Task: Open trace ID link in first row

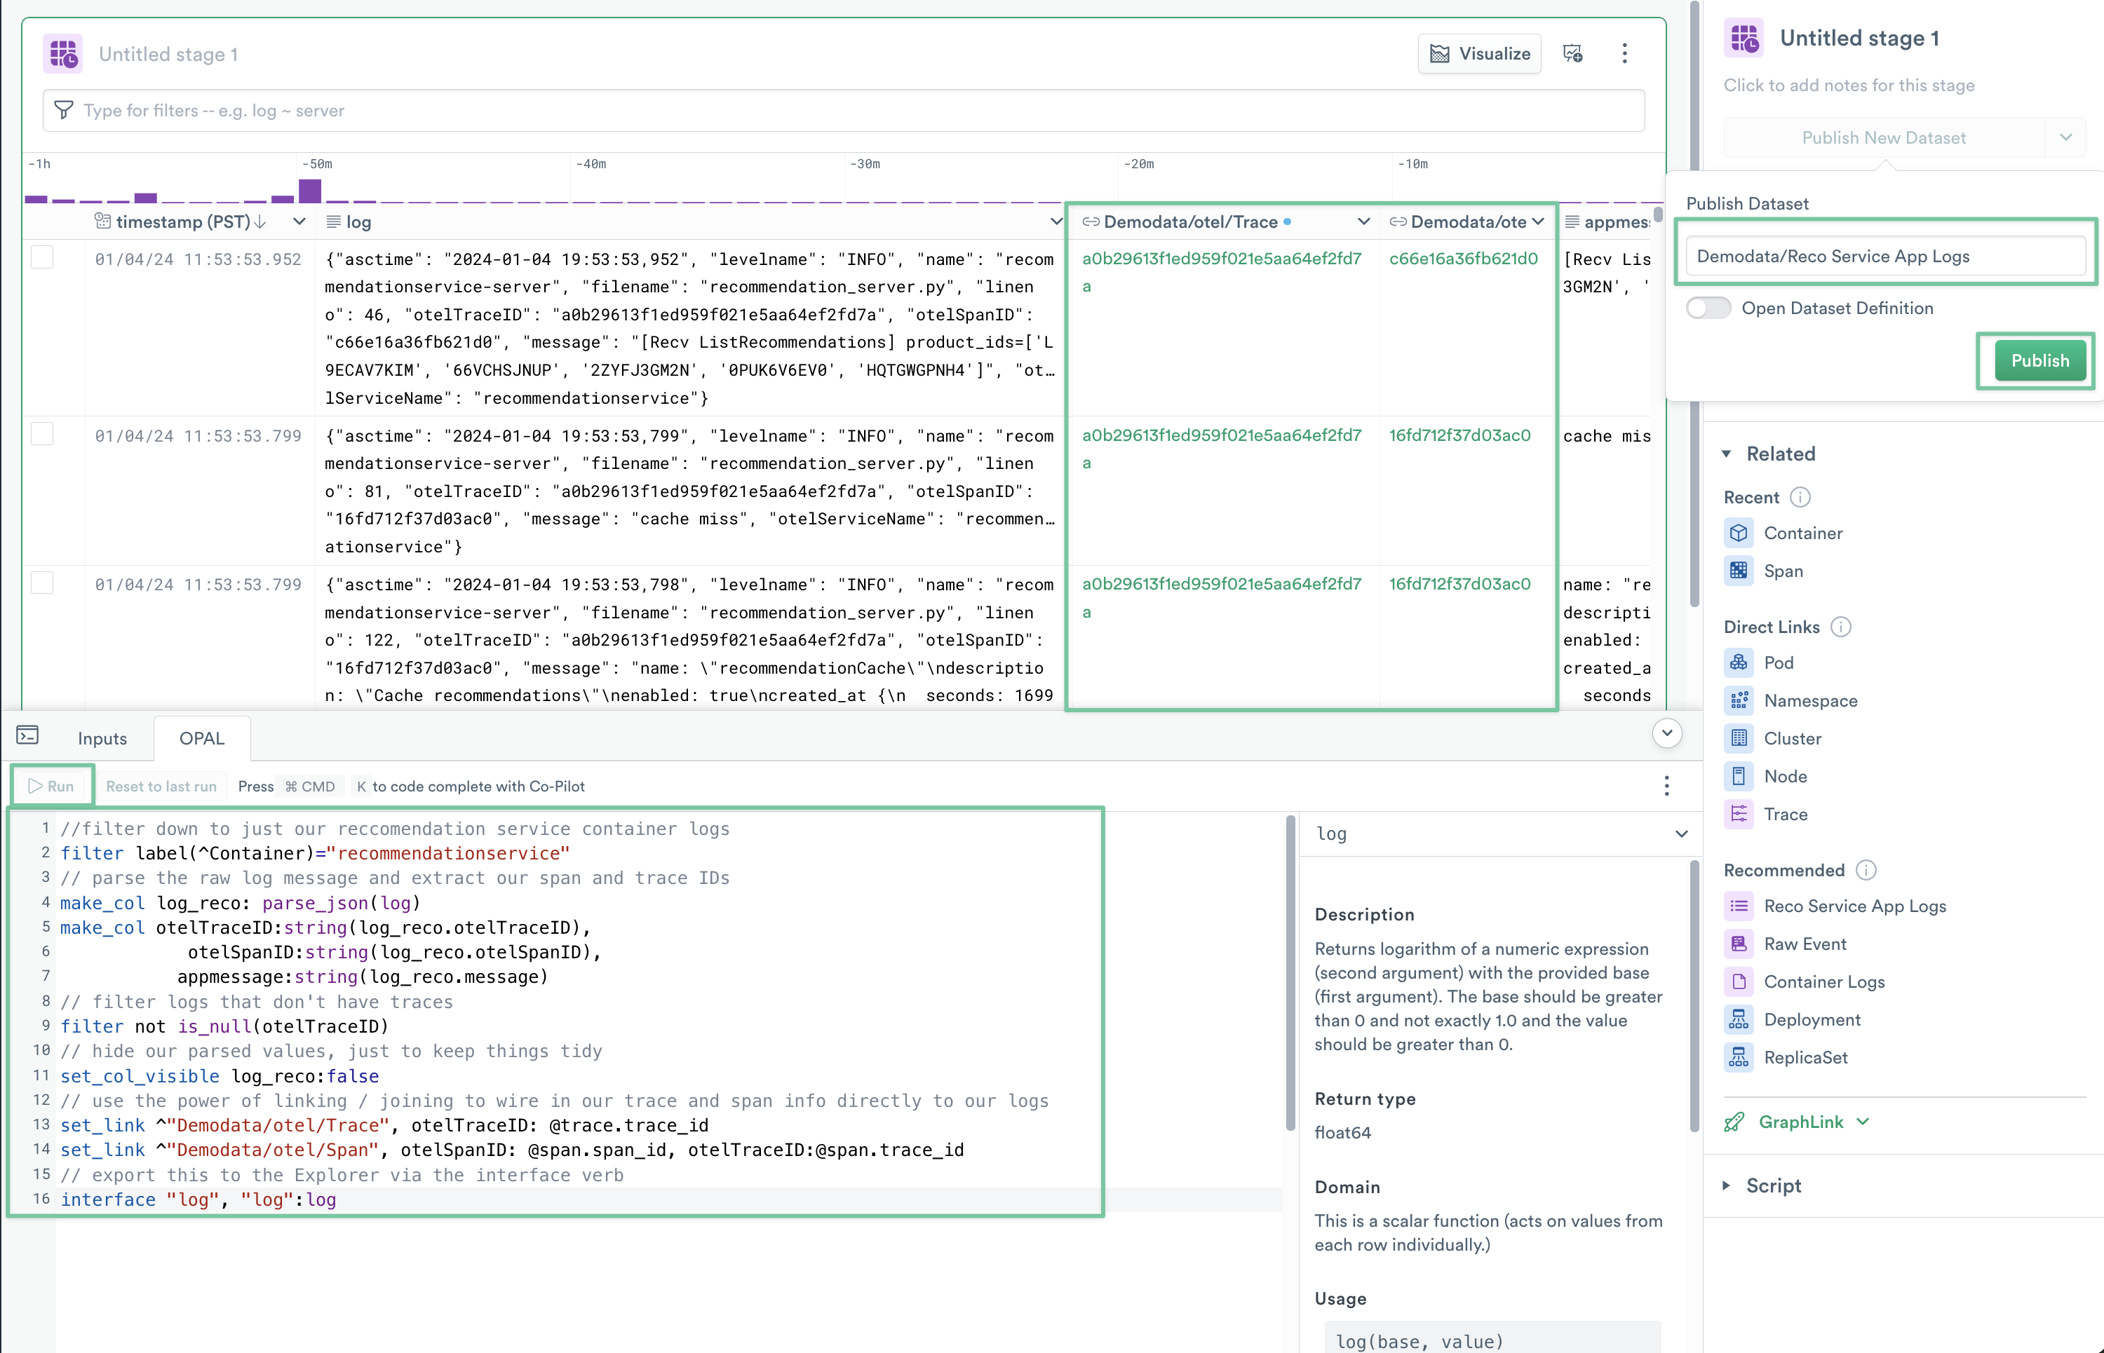Action: point(1221,271)
